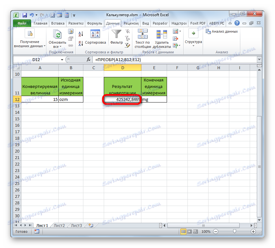Click the Reapply filter icon

[x=127, y=38]
